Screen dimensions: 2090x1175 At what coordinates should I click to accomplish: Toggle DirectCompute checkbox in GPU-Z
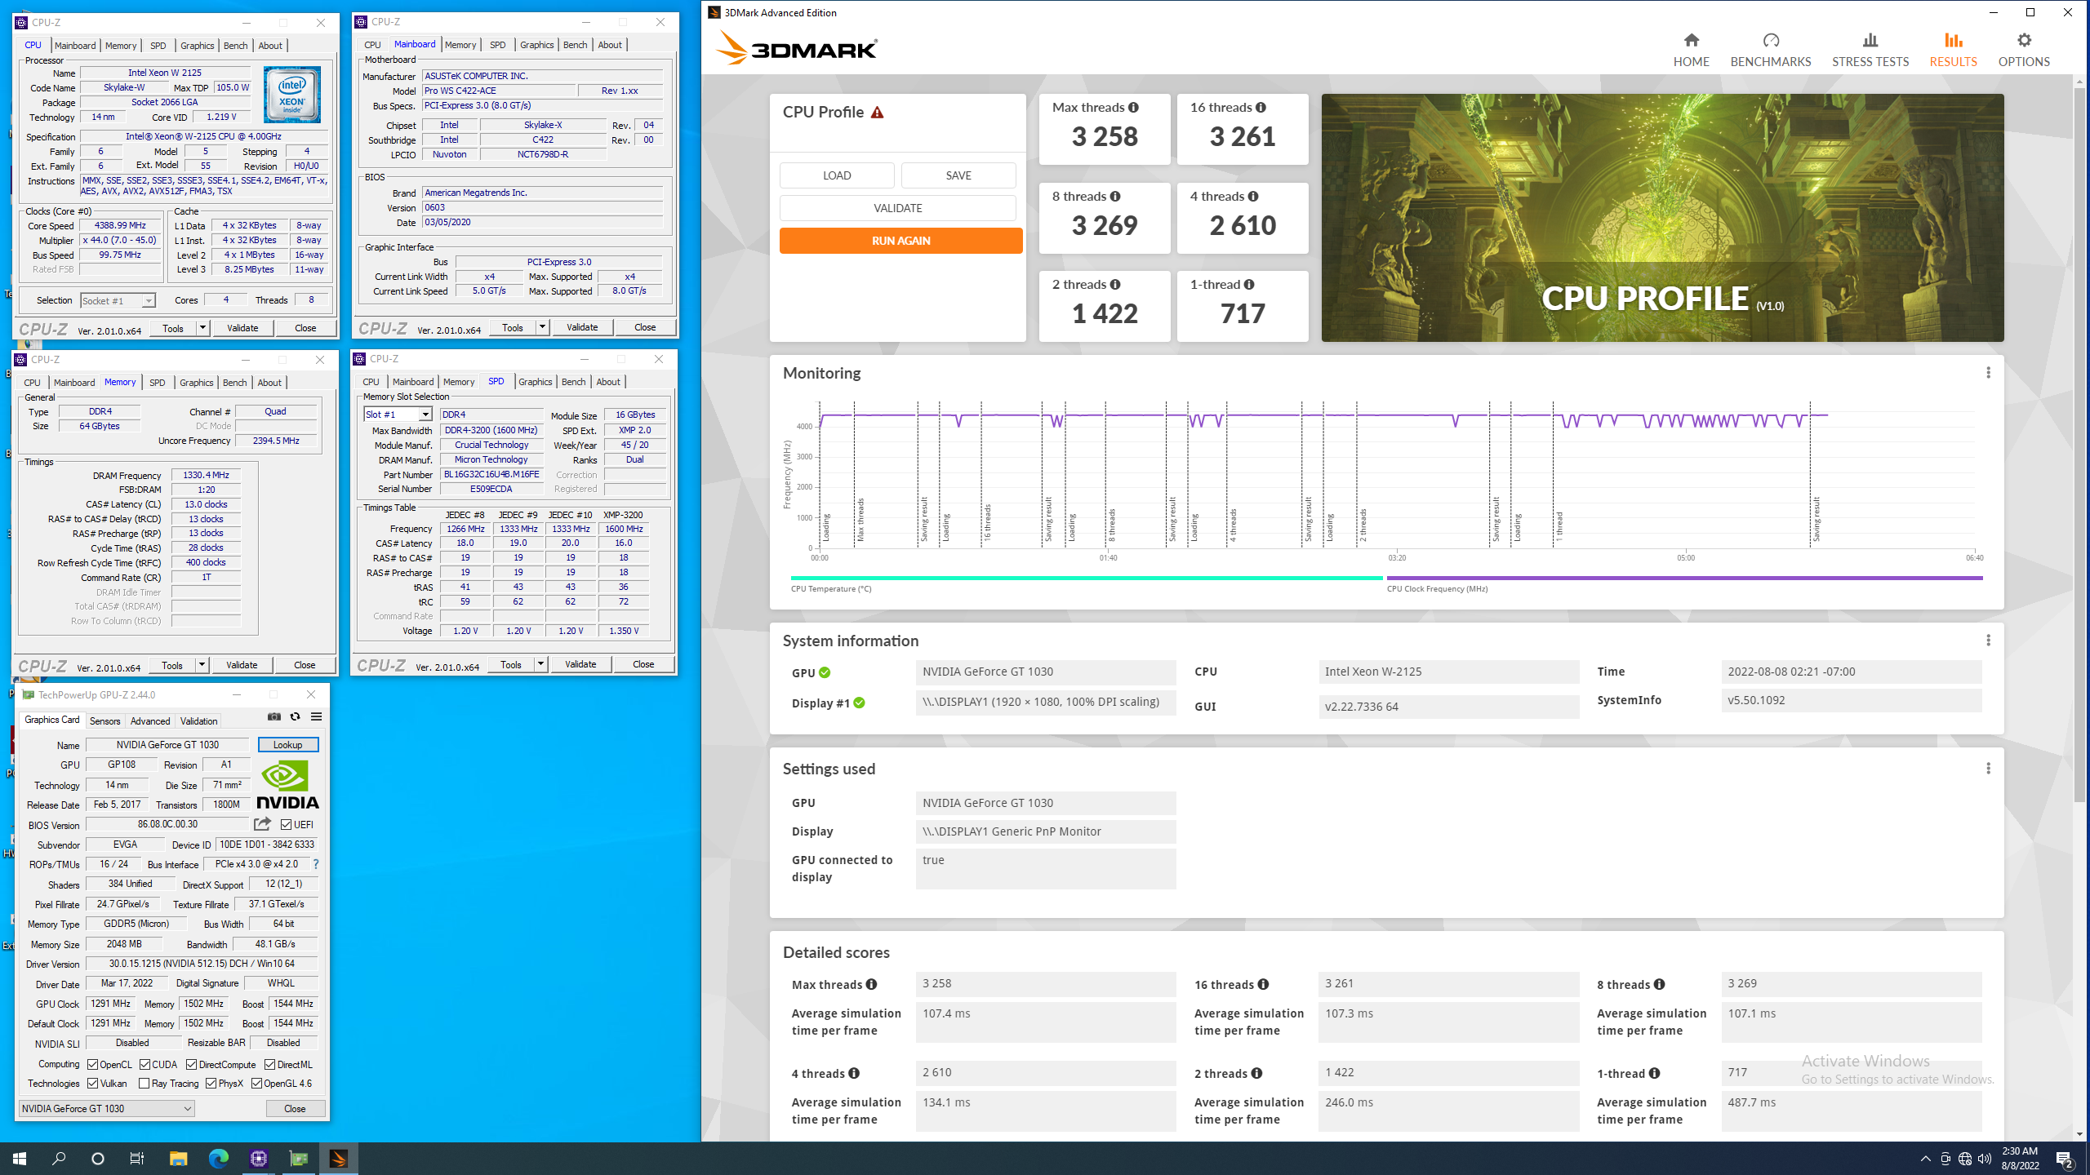[x=191, y=1065]
